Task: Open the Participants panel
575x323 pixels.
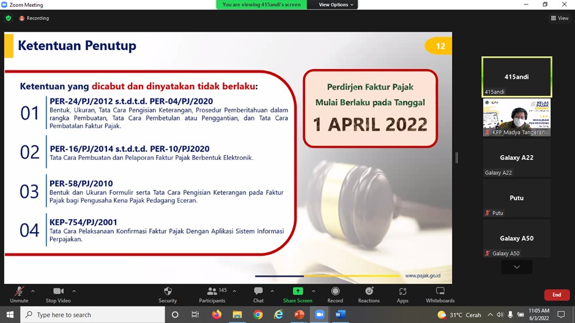Action: (212, 293)
